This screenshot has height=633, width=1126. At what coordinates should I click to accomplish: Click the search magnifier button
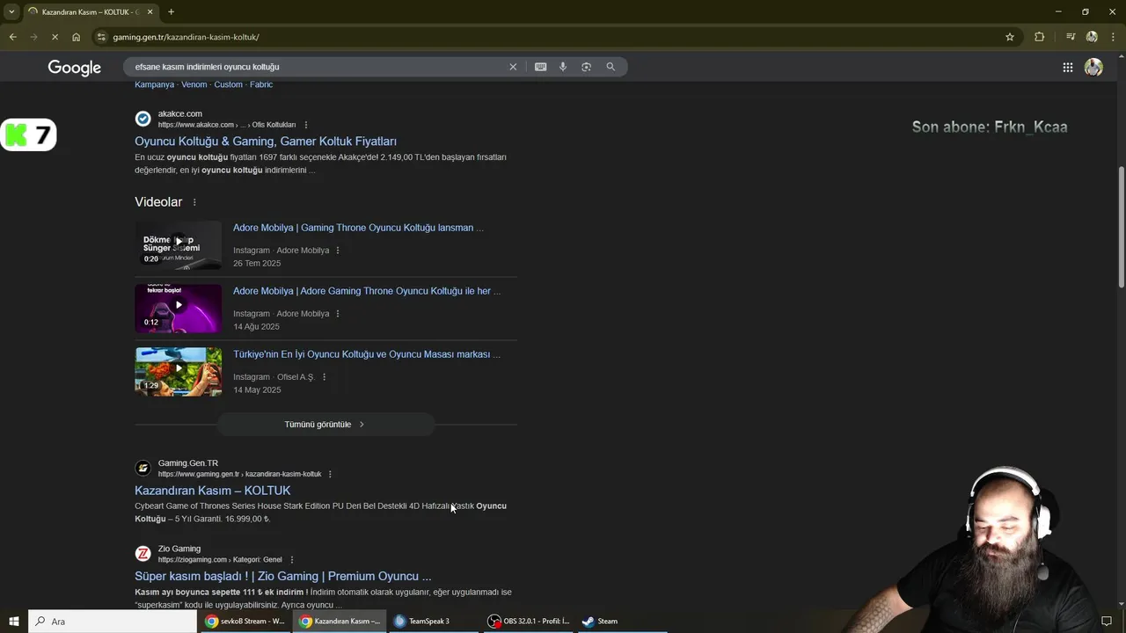611,67
